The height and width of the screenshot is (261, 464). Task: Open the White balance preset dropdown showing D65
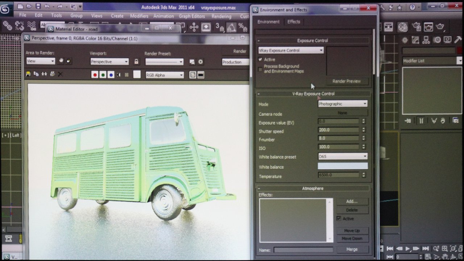pyautogui.click(x=343, y=157)
